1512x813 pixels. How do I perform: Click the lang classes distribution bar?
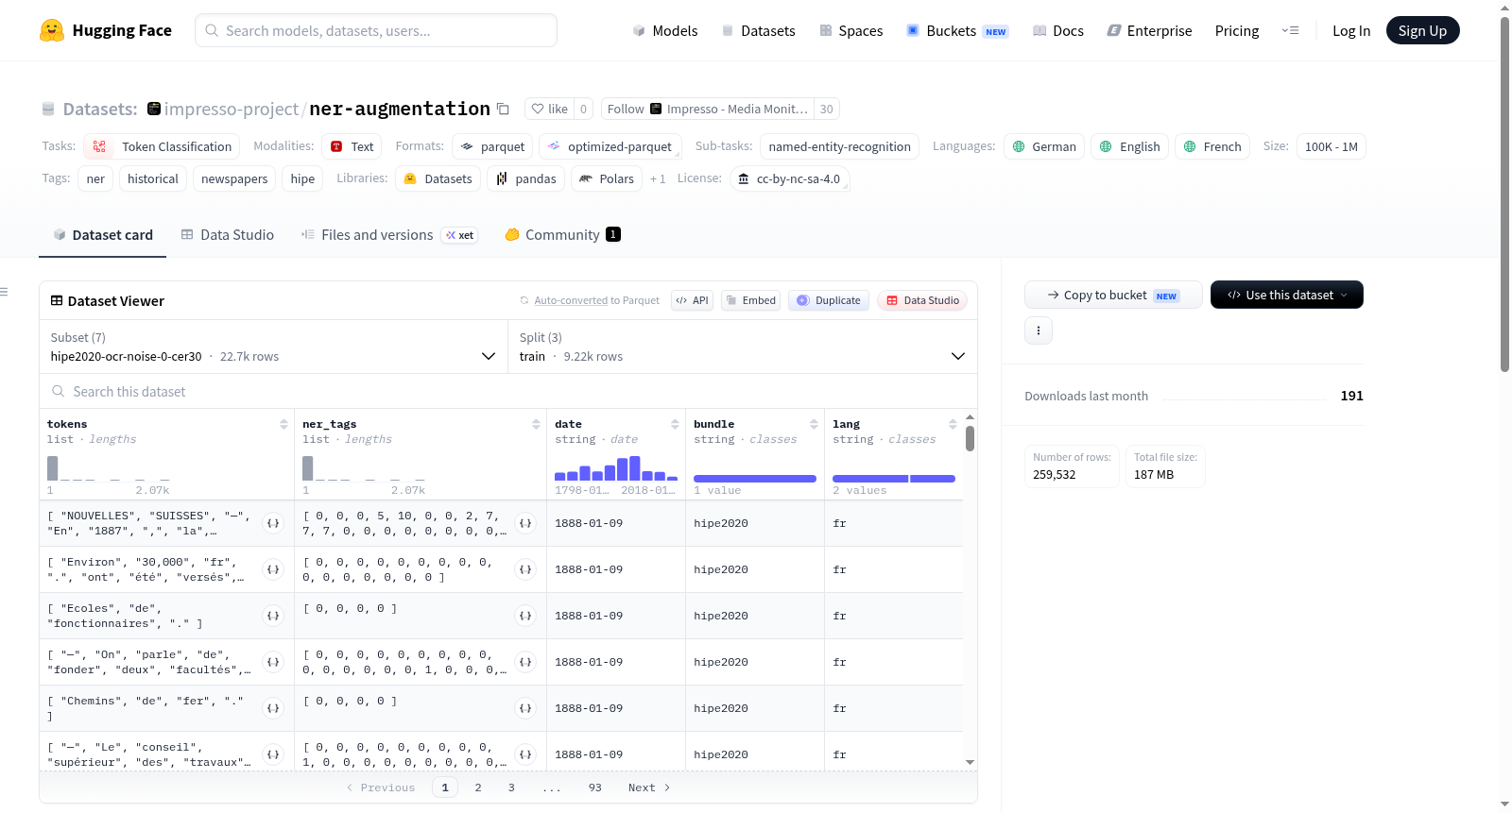click(894, 479)
